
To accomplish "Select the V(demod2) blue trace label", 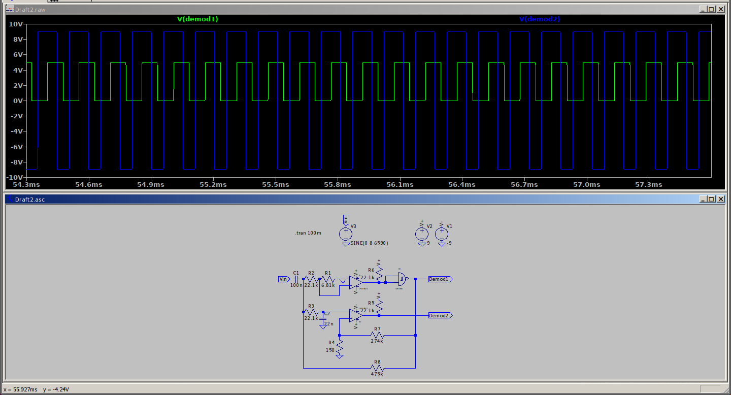I will click(x=539, y=19).
